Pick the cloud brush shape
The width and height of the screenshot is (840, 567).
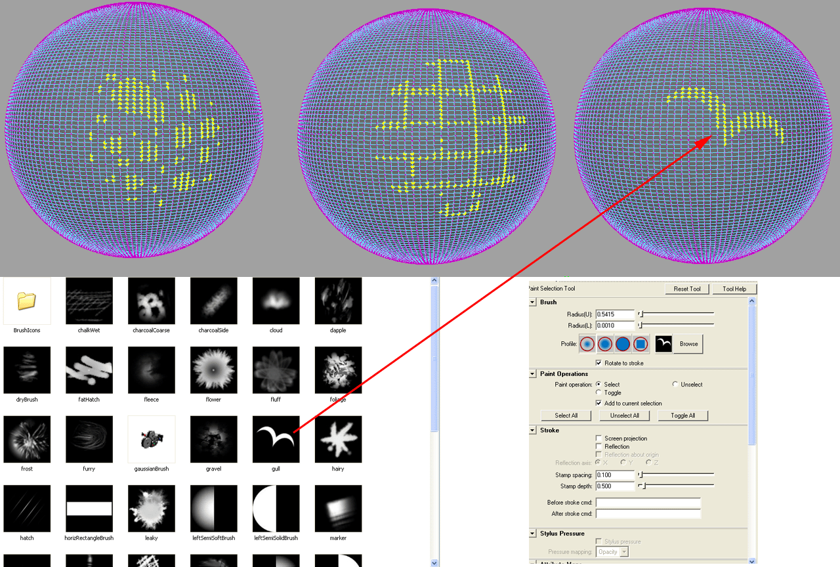276,301
